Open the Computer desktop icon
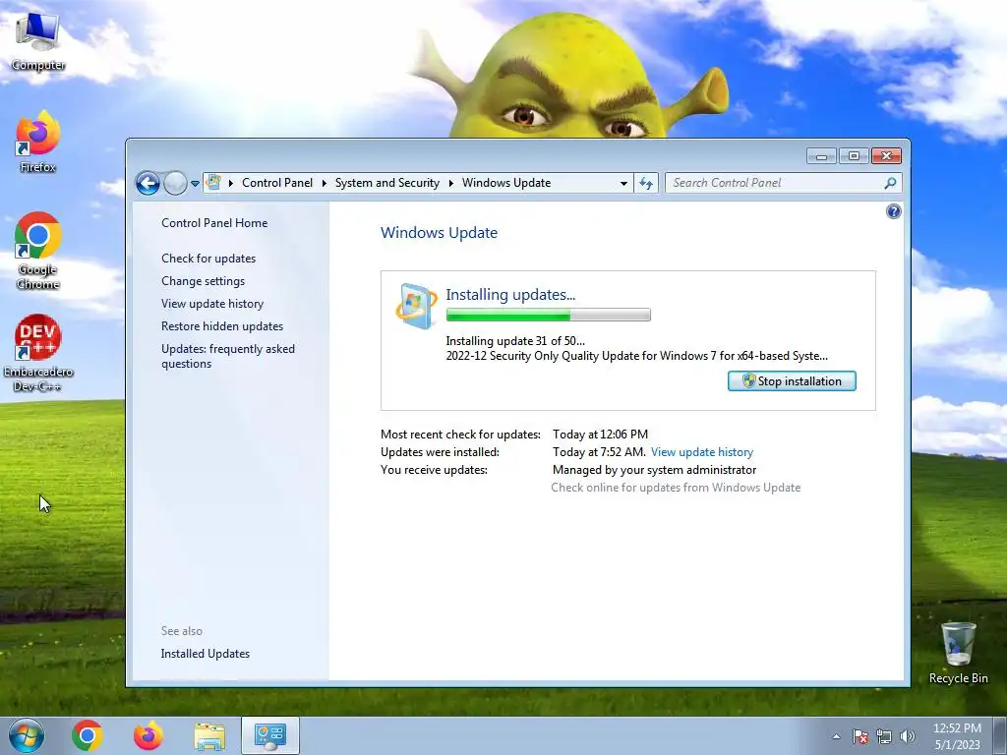This screenshot has width=1007, height=755. click(38, 41)
